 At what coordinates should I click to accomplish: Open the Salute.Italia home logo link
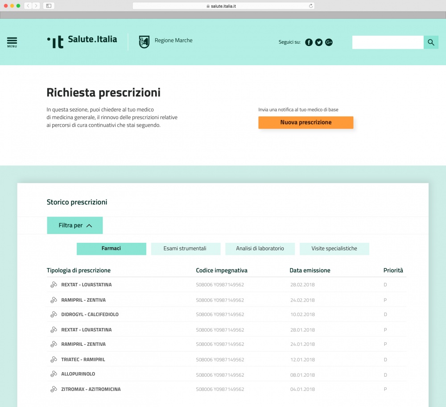pos(83,41)
